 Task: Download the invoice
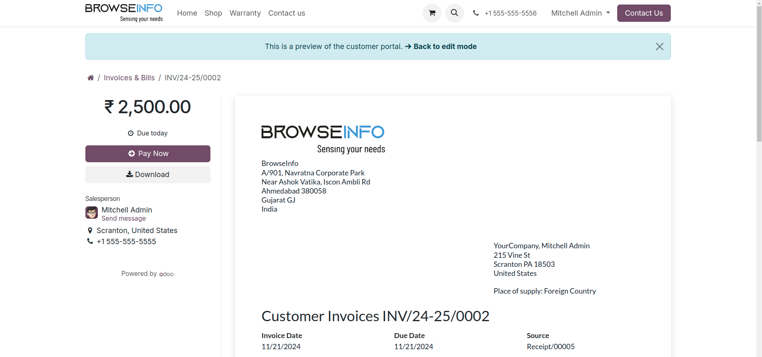[148, 175]
